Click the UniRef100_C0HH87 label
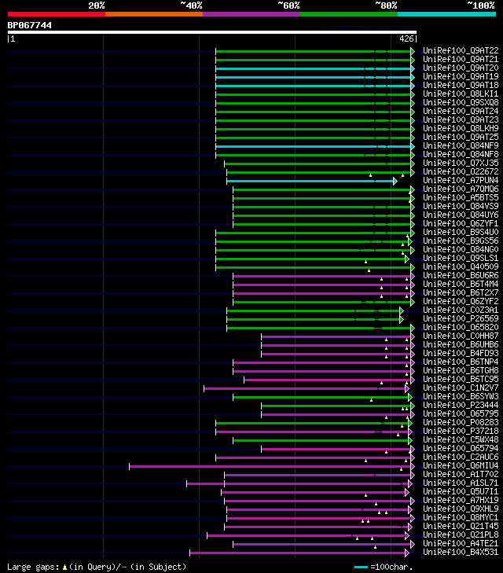 (461, 336)
